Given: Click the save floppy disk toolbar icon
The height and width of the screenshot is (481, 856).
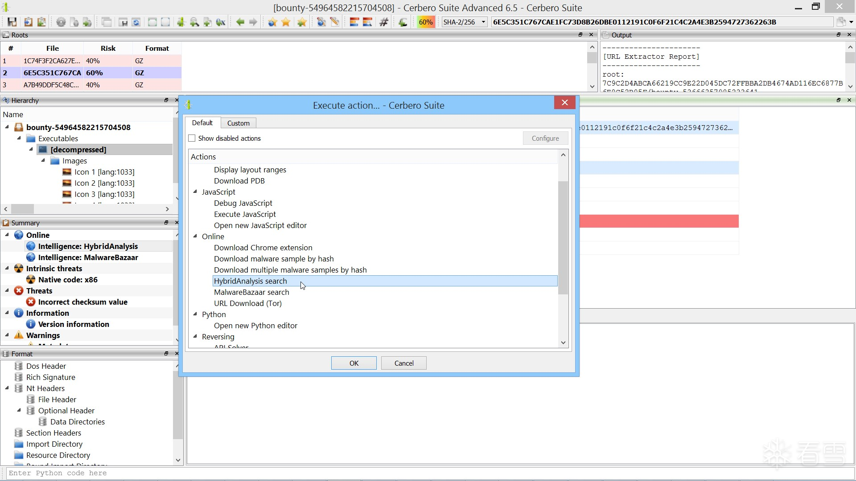Looking at the screenshot, I should tap(12, 22).
